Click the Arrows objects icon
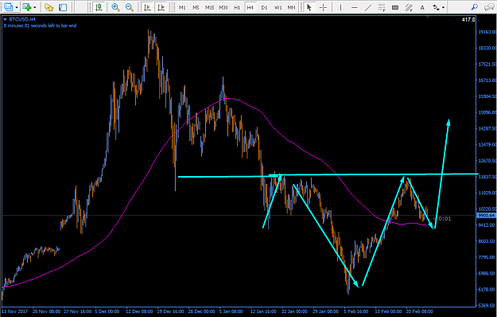The height and width of the screenshot is (317, 497). click(436, 7)
